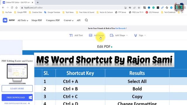The image size is (187, 105).
Task: Click the Edit PDF heading
Action: 104,47
